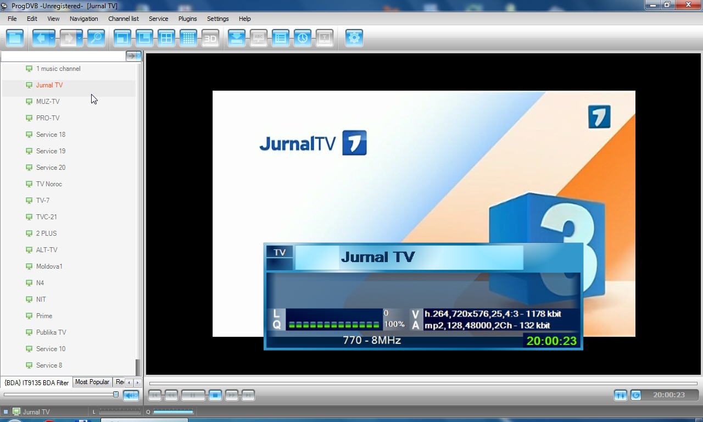The image size is (703, 422).
Task: Click the arrow button beside search field
Action: pyautogui.click(x=133, y=56)
